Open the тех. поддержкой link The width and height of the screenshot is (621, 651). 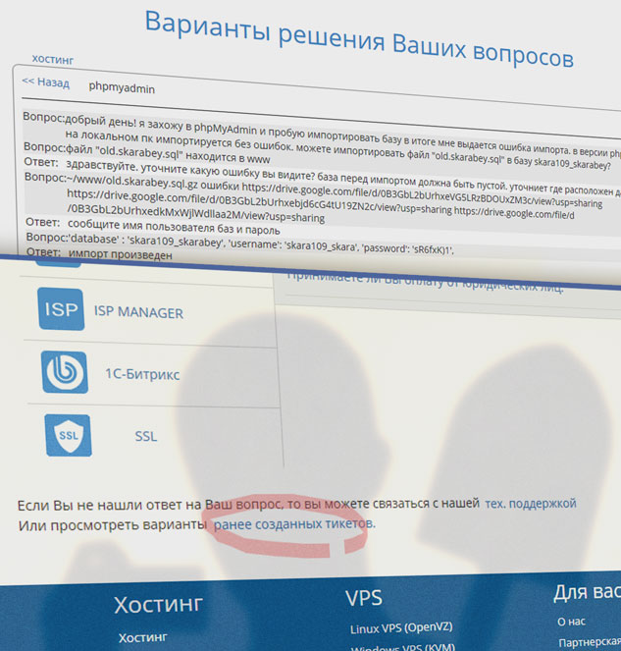(531, 503)
